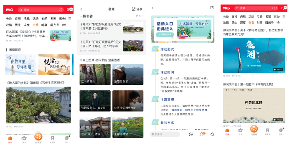Open the 关于《神奇的北魏》discussion headline
Image resolution: width=292 pixels, height=158 pixels.
(253, 32)
